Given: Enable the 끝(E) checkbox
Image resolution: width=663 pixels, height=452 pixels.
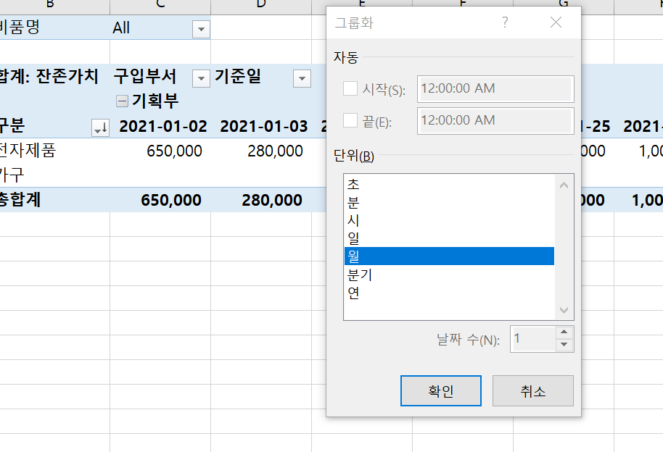Looking at the screenshot, I should click(350, 120).
